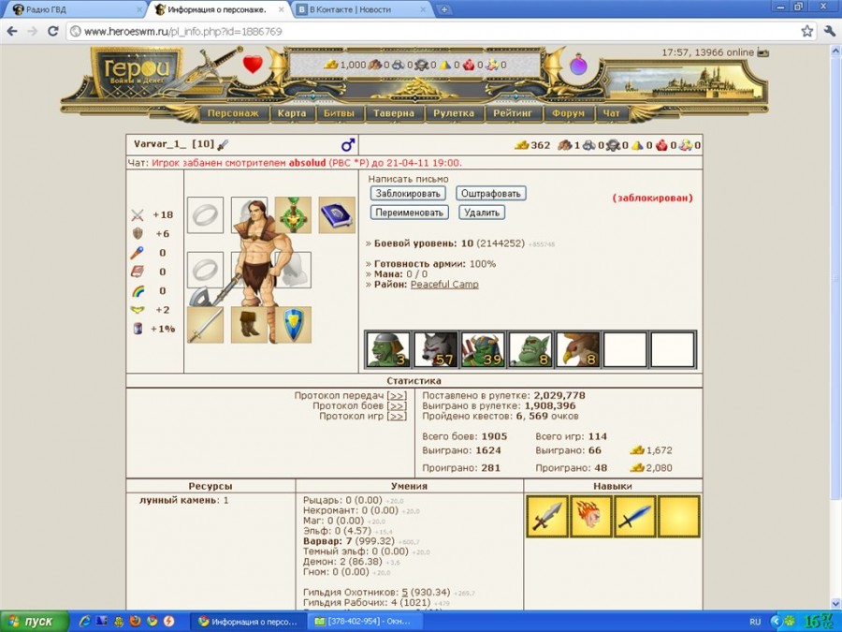This screenshot has width=842, height=632.
Task: Select the boots equipment slot
Action: tap(249, 325)
